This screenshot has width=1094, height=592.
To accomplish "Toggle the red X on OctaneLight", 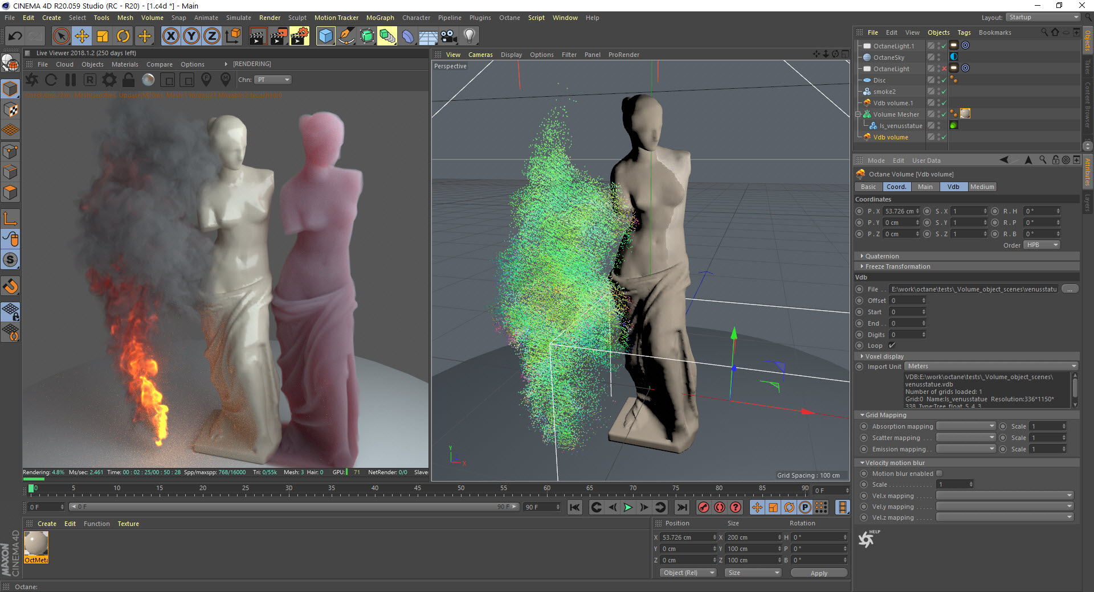I will (944, 69).
